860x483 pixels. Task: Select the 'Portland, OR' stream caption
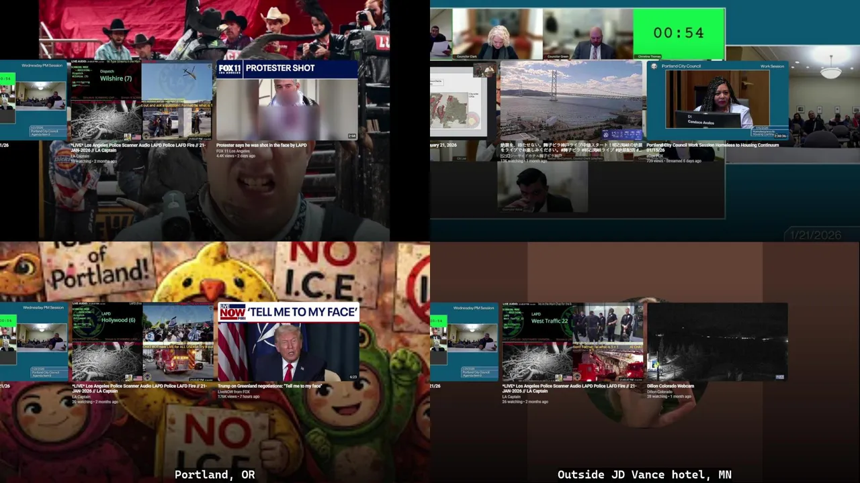215,474
